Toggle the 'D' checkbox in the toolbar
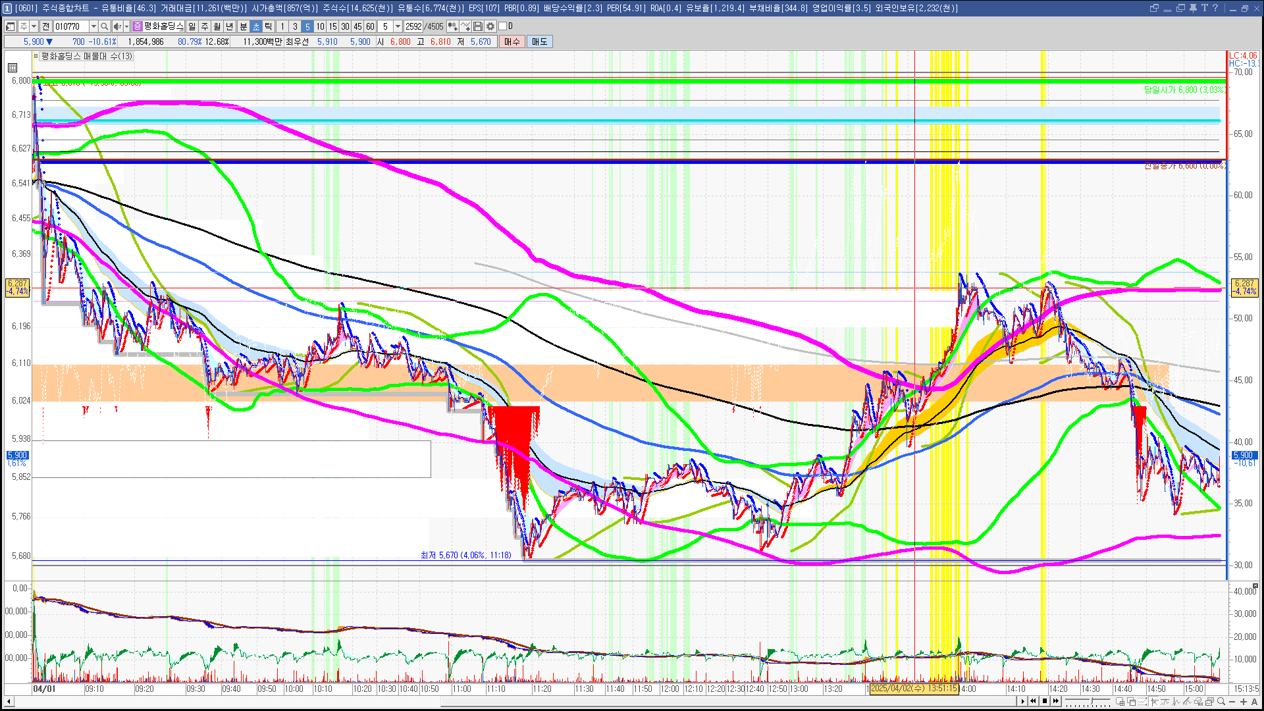Image resolution: width=1264 pixels, height=711 pixels. coord(503,26)
